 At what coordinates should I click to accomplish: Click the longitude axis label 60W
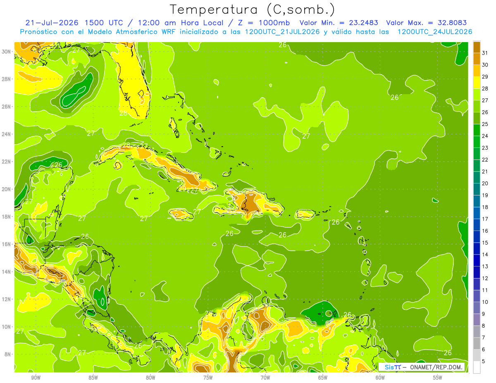[380, 378]
